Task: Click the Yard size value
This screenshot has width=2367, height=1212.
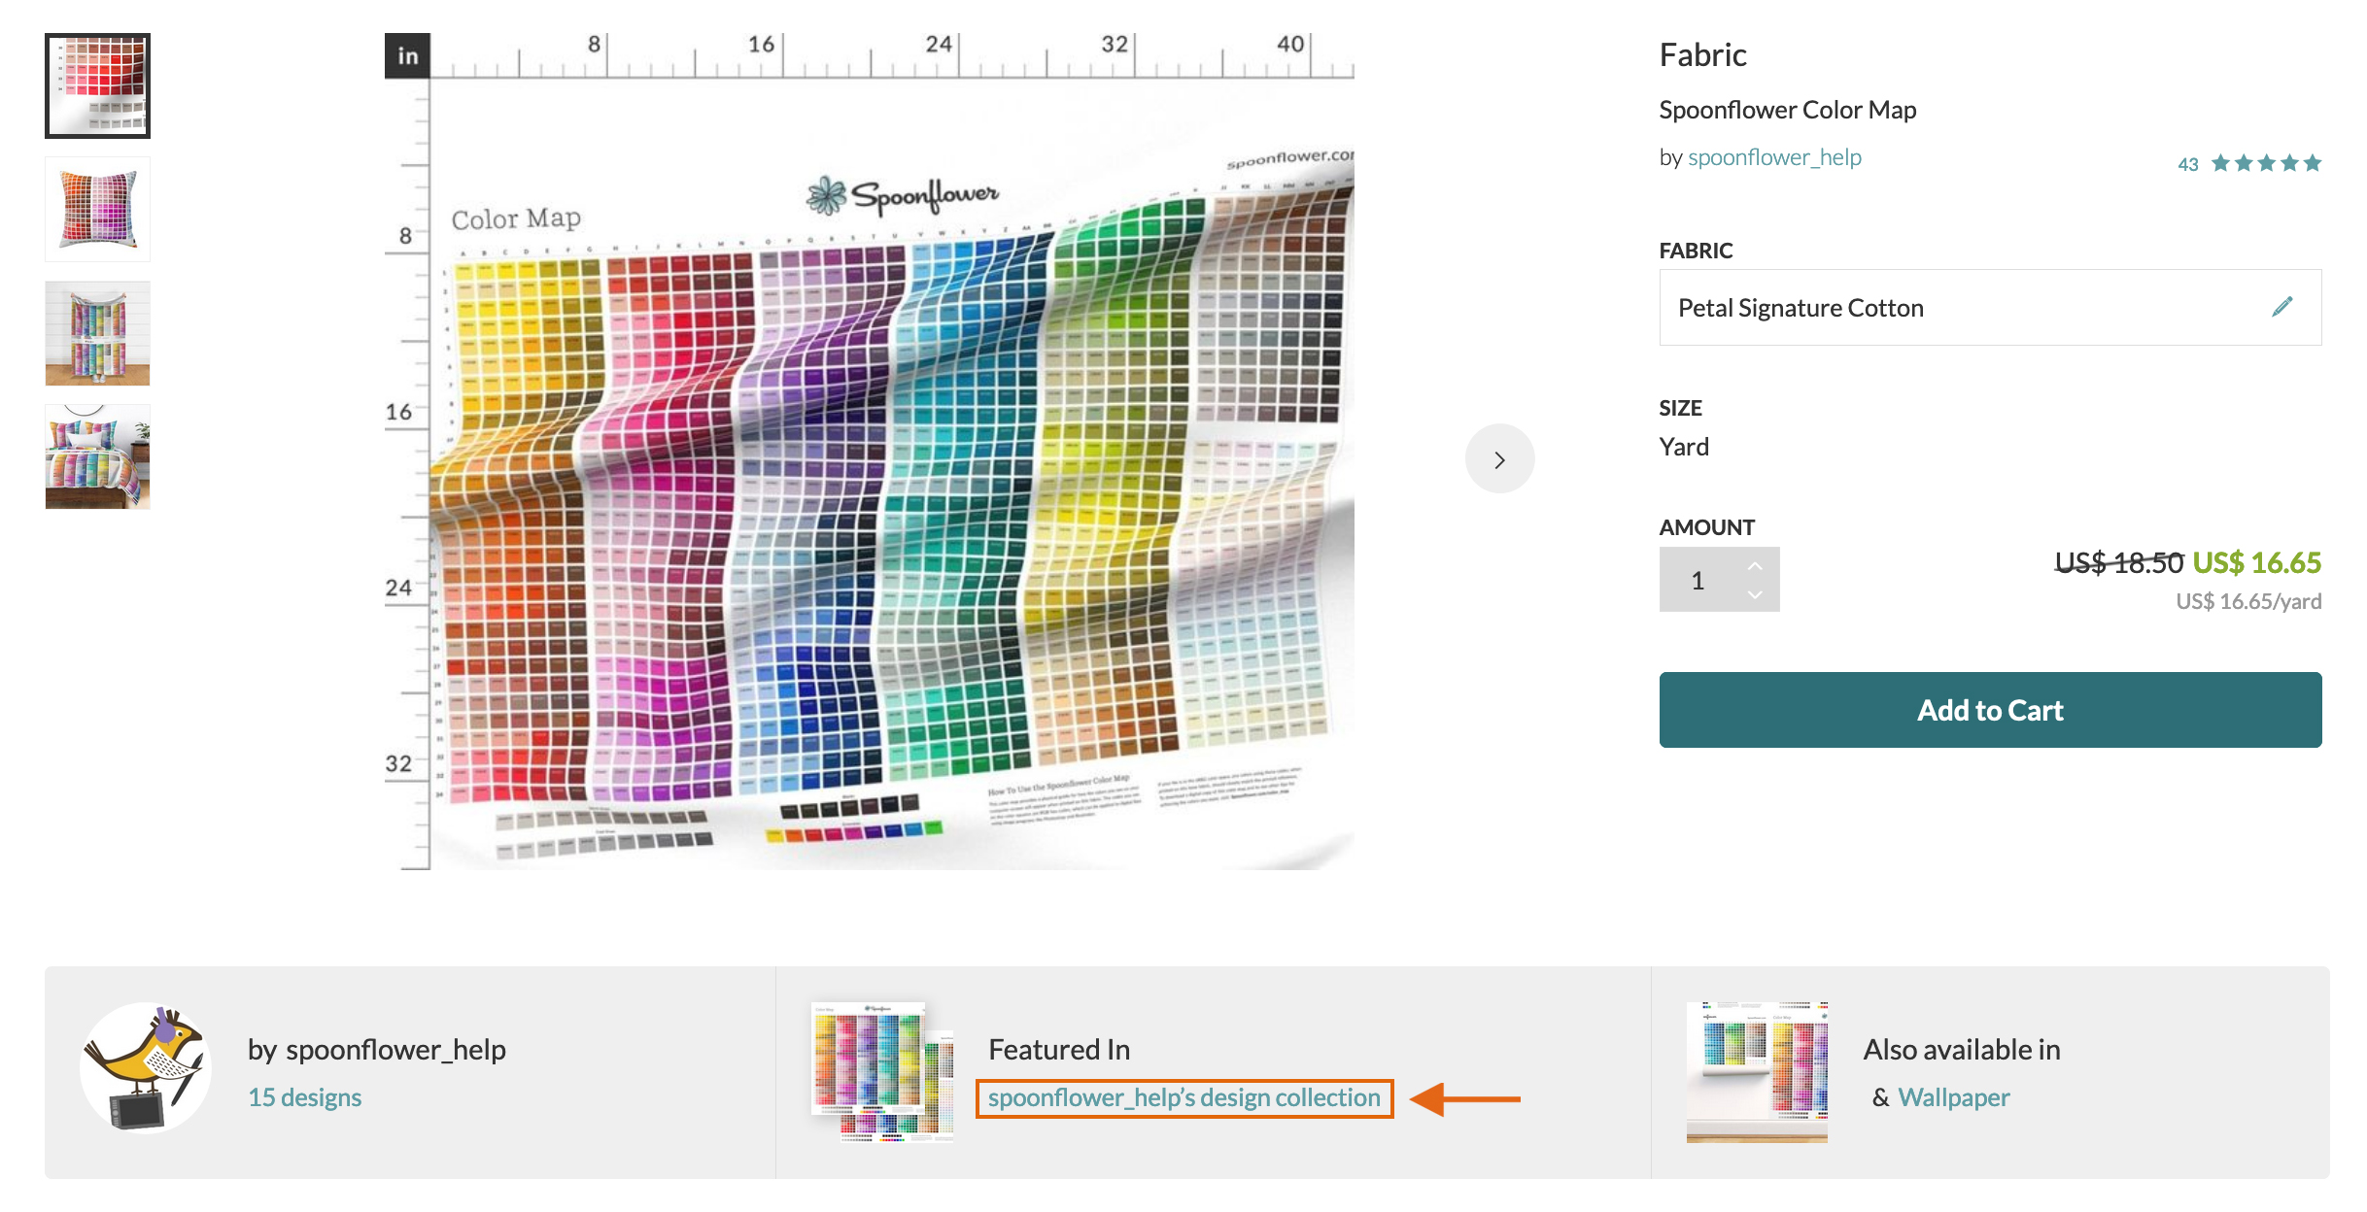Action: click(1684, 447)
